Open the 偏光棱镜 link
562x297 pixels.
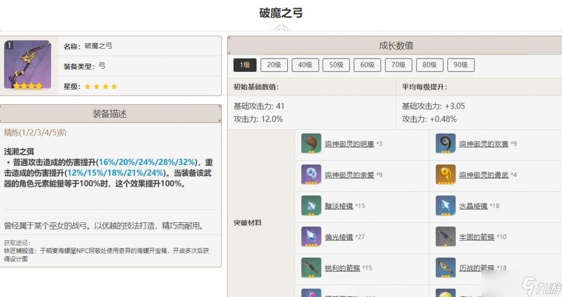339,237
